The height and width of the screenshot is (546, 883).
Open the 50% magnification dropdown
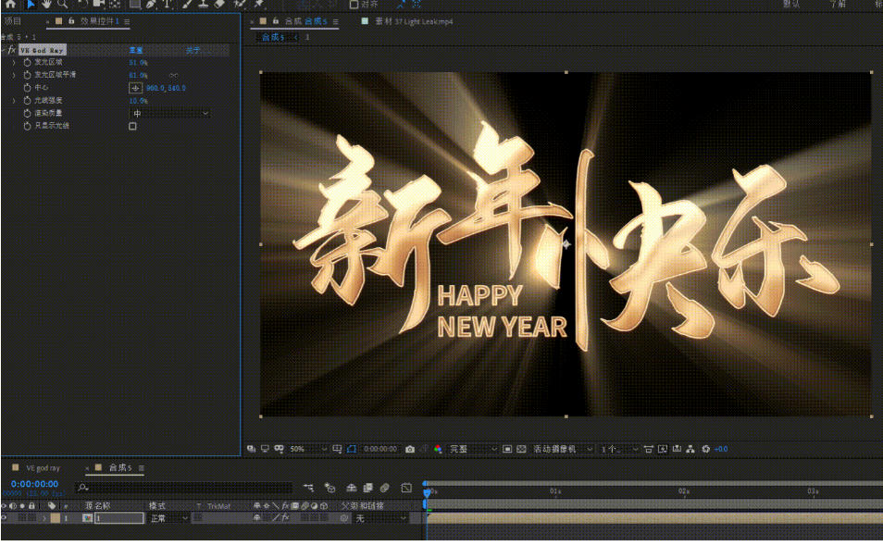click(306, 449)
